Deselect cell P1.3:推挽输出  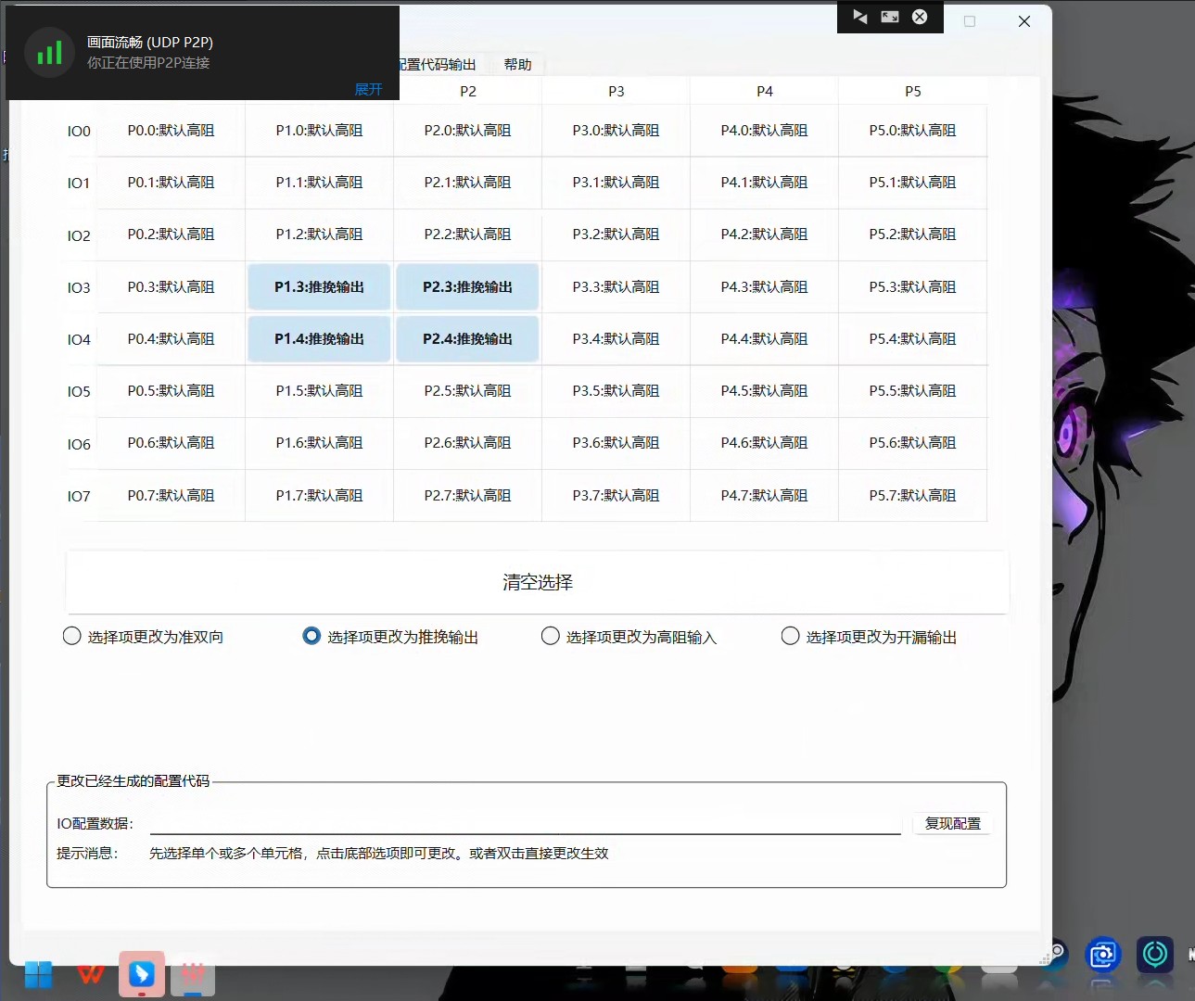coord(319,287)
